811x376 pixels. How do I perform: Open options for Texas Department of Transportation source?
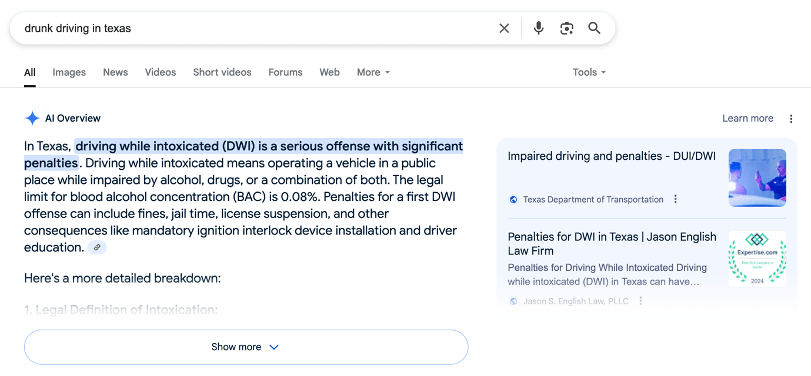(x=675, y=199)
